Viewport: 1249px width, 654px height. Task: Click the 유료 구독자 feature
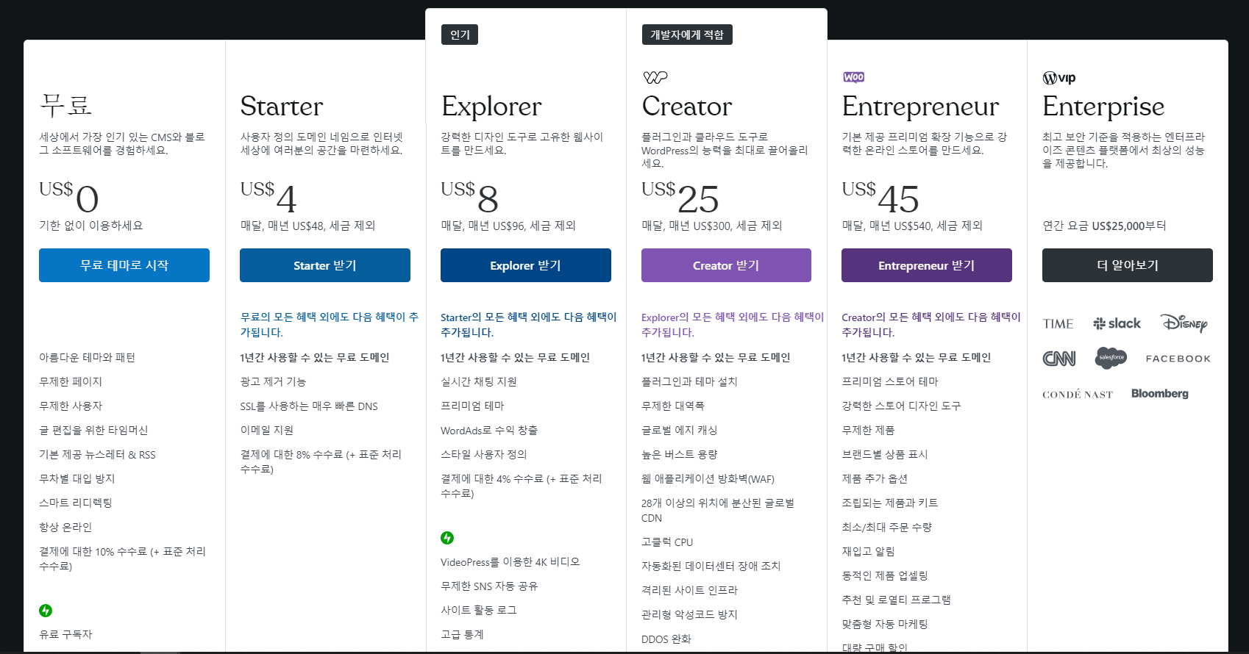[65, 634]
